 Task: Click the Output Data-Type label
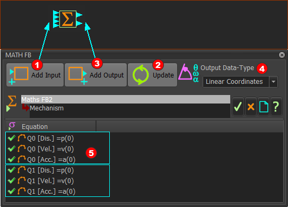[227, 68]
